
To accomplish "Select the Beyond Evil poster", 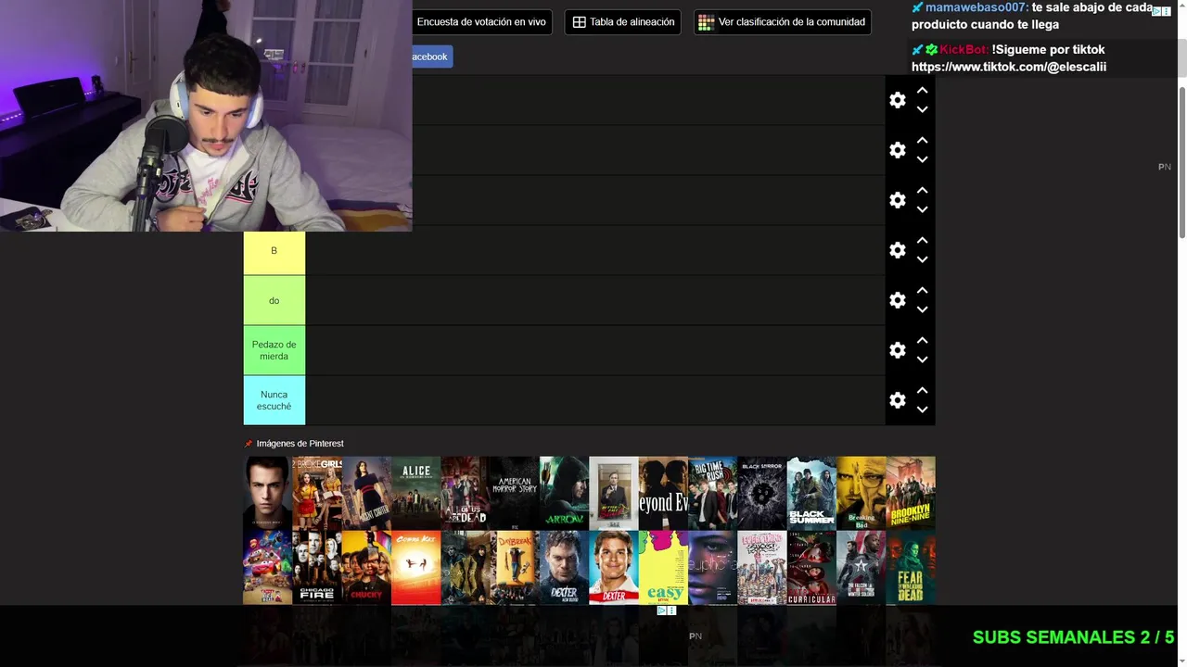I will point(663,493).
